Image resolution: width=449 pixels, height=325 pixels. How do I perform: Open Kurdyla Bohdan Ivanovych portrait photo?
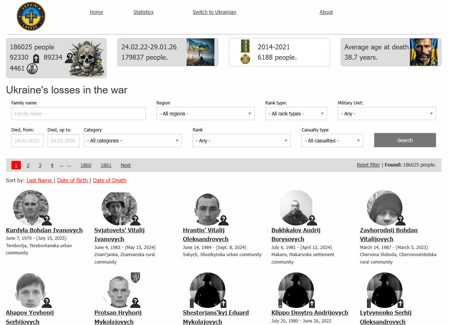pyautogui.click(x=31, y=208)
